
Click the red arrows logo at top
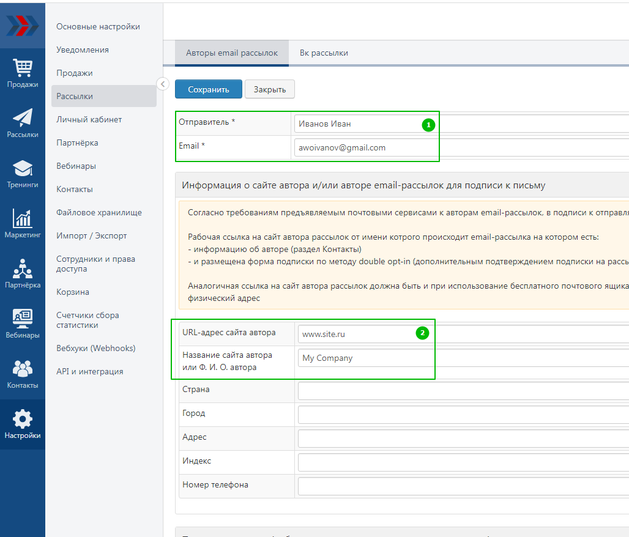pos(23,25)
